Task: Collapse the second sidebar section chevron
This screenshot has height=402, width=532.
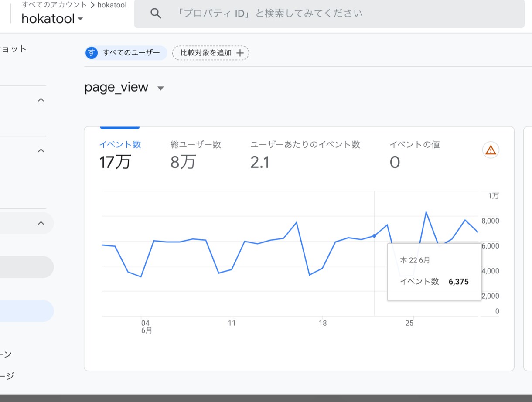Action: [41, 150]
